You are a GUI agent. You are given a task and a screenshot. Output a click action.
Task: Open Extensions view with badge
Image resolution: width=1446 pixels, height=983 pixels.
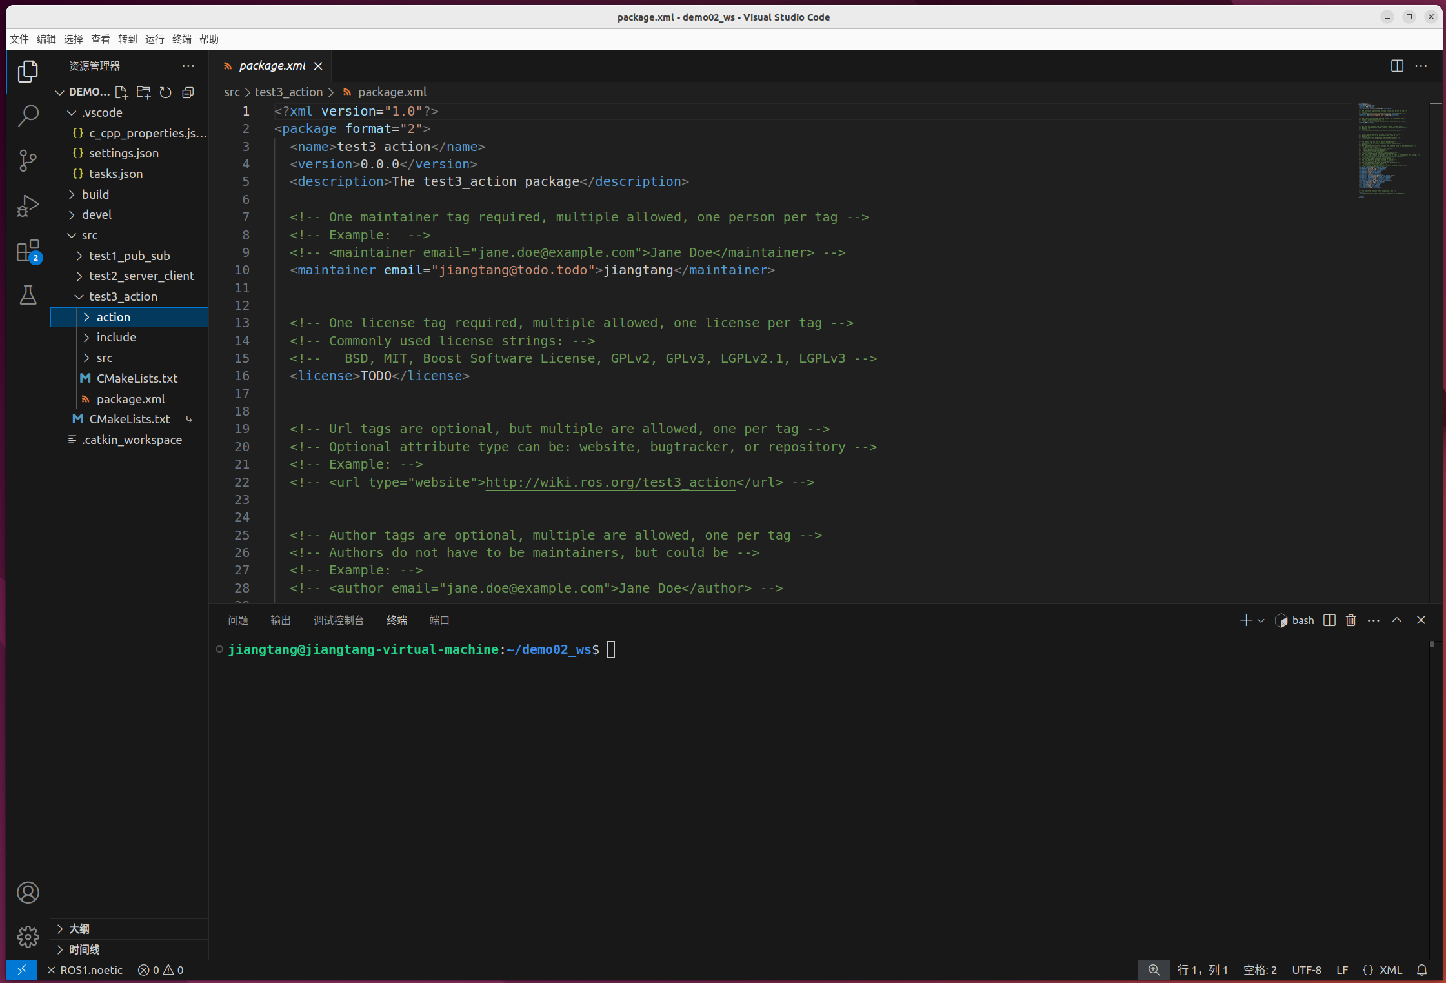point(28,251)
